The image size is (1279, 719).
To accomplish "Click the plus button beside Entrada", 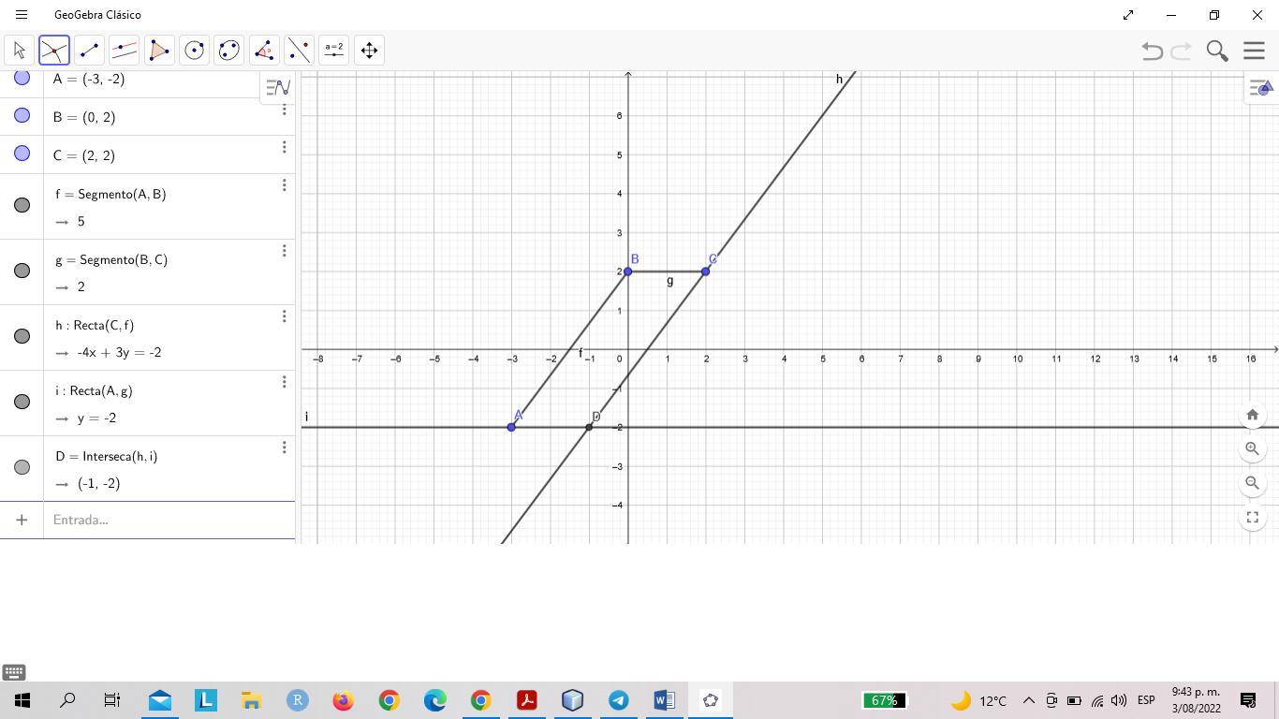I will coord(22,520).
